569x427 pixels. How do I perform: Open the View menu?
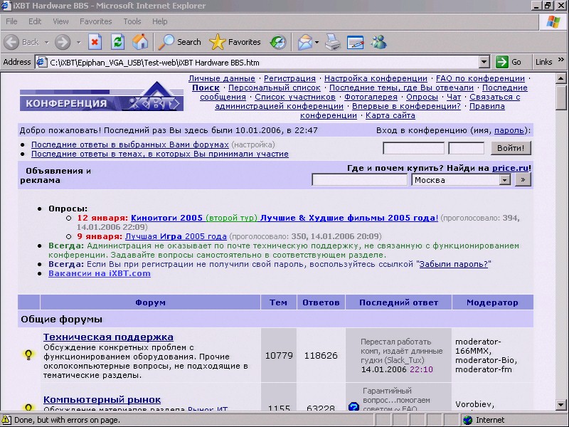[60, 21]
